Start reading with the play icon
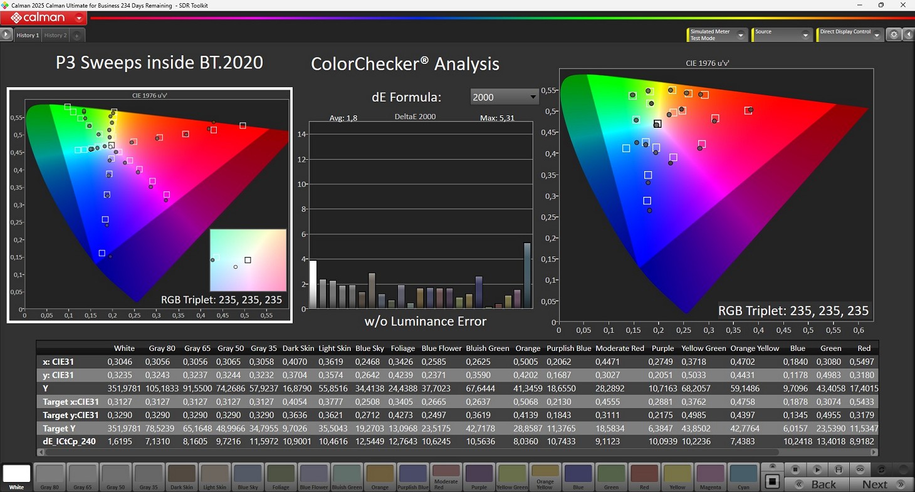The height and width of the screenshot is (492, 915). point(817,469)
